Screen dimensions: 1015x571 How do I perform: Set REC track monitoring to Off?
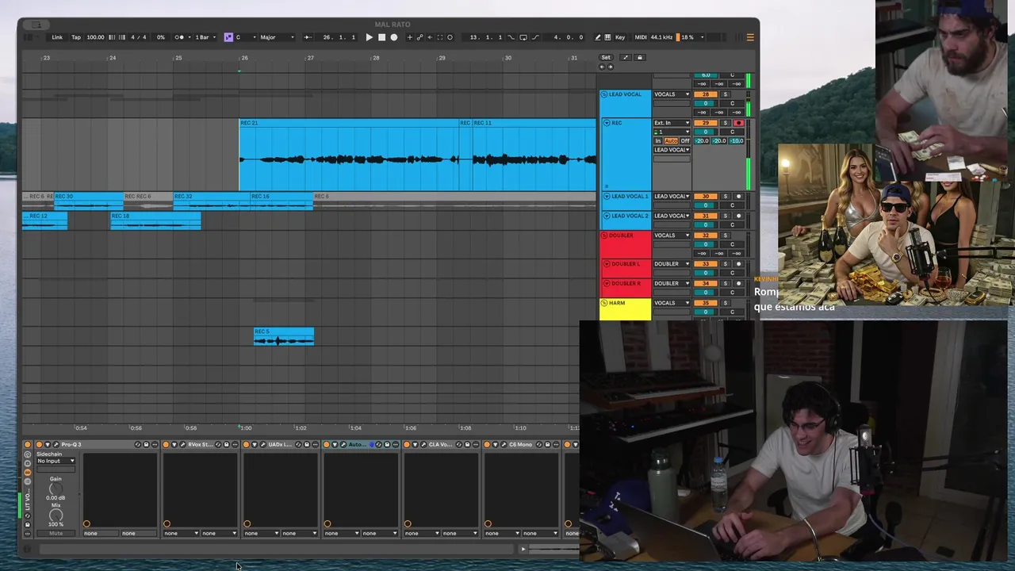click(x=685, y=141)
